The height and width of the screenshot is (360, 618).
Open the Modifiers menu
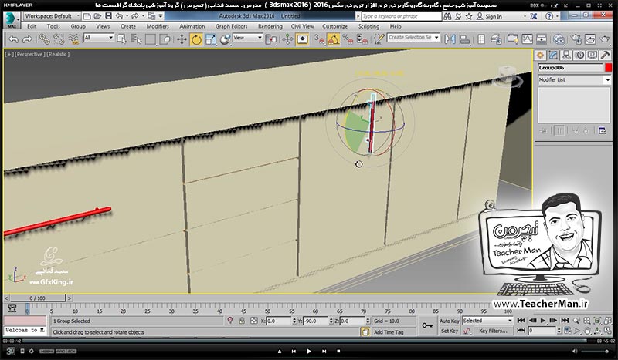point(158,26)
